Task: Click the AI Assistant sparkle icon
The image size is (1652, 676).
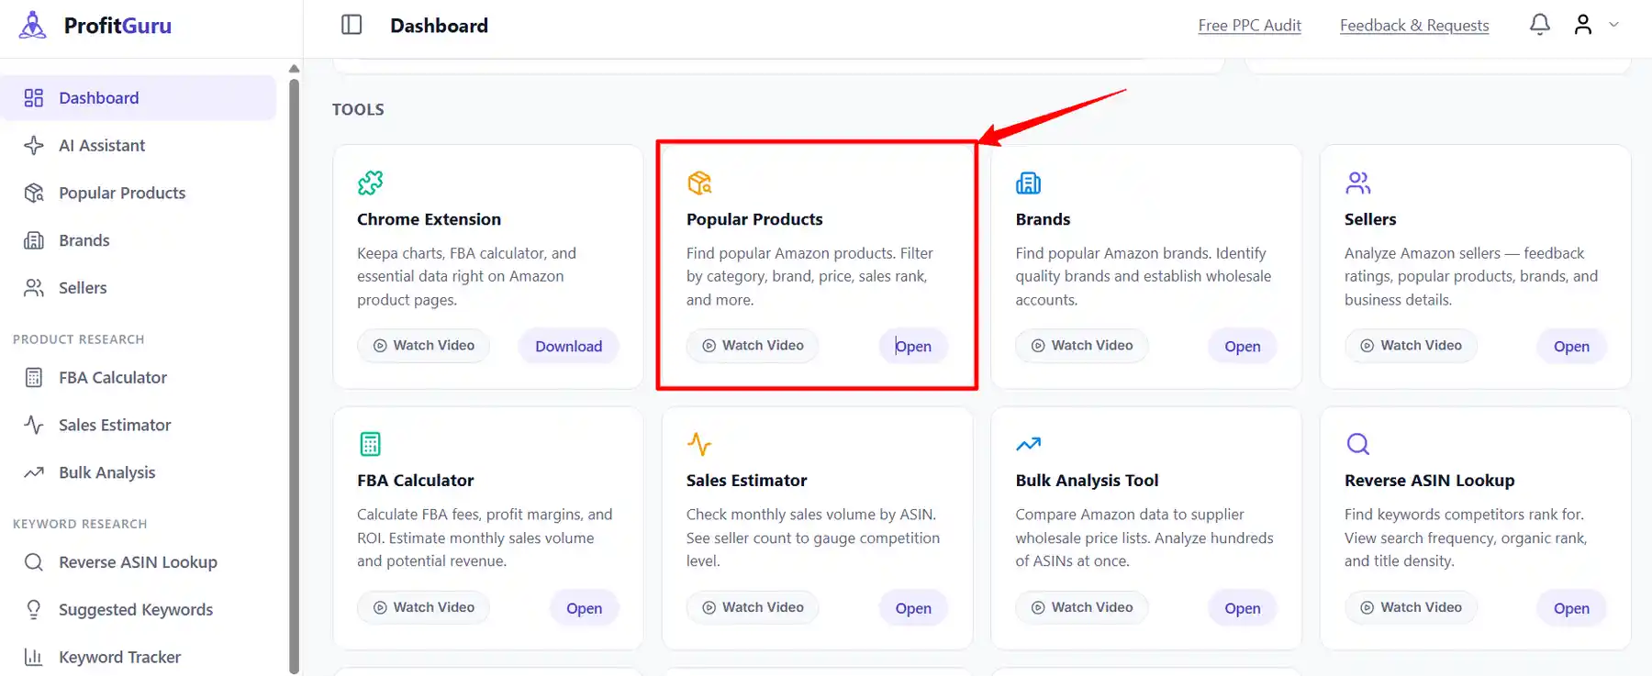Action: (34, 146)
